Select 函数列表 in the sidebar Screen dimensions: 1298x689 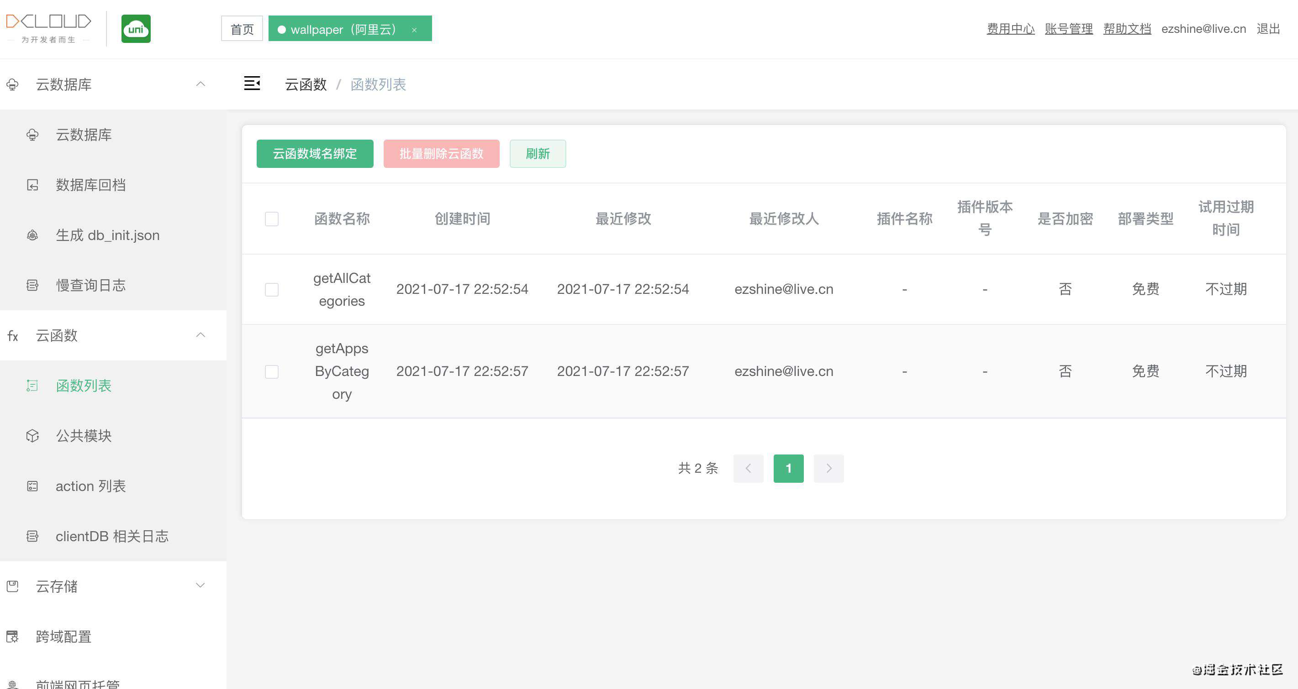pos(113,386)
